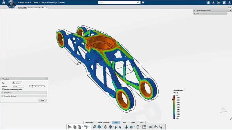Open the four-pane view layout icon
The image size is (232, 130).
click(x=144, y=127)
